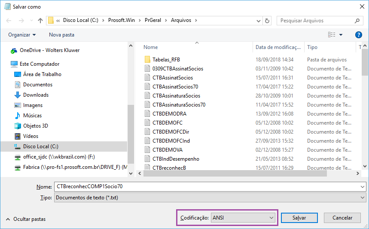Select file 0309CTBAssinatSocios
This screenshot has height=229, width=369.
(x=178, y=69)
